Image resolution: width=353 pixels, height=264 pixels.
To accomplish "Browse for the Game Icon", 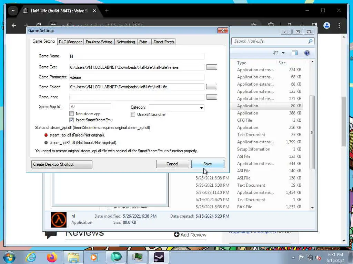I will tap(212, 97).
